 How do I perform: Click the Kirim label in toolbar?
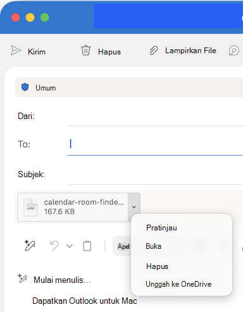(x=37, y=52)
